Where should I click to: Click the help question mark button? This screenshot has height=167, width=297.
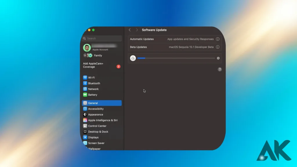[x=220, y=69]
